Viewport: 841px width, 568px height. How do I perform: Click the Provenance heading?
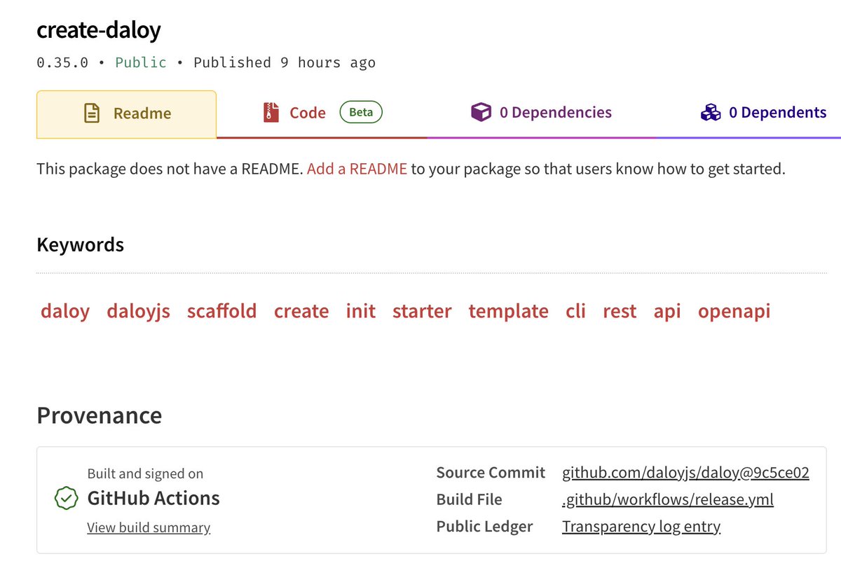click(x=99, y=415)
